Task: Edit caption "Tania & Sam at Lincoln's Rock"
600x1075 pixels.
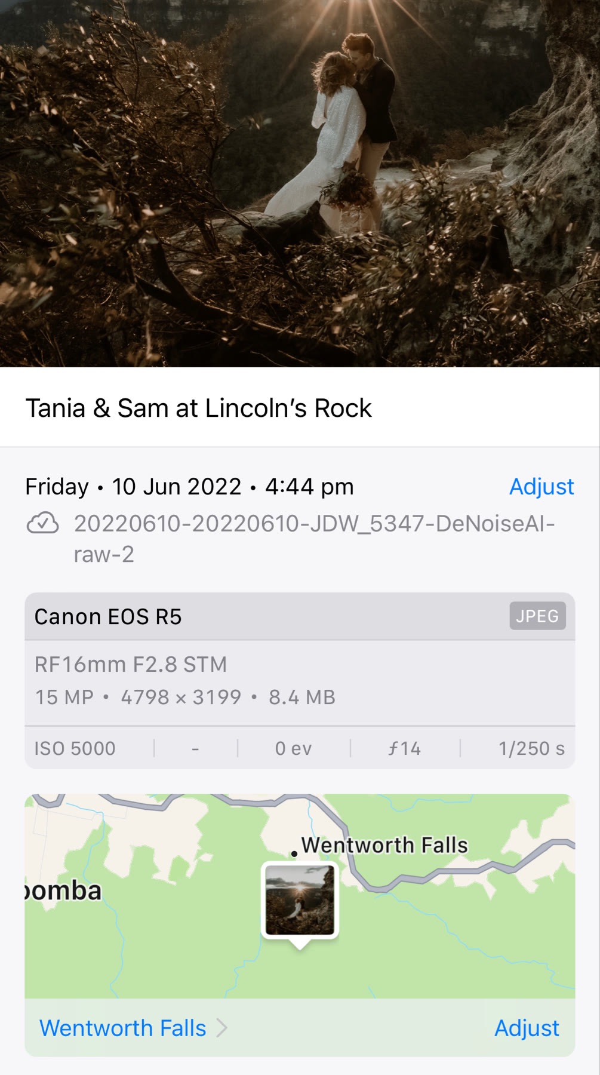Action: pyautogui.click(x=198, y=408)
